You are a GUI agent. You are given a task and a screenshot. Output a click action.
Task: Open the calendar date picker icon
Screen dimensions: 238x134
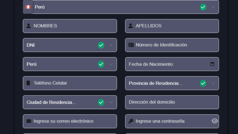pos(212,64)
